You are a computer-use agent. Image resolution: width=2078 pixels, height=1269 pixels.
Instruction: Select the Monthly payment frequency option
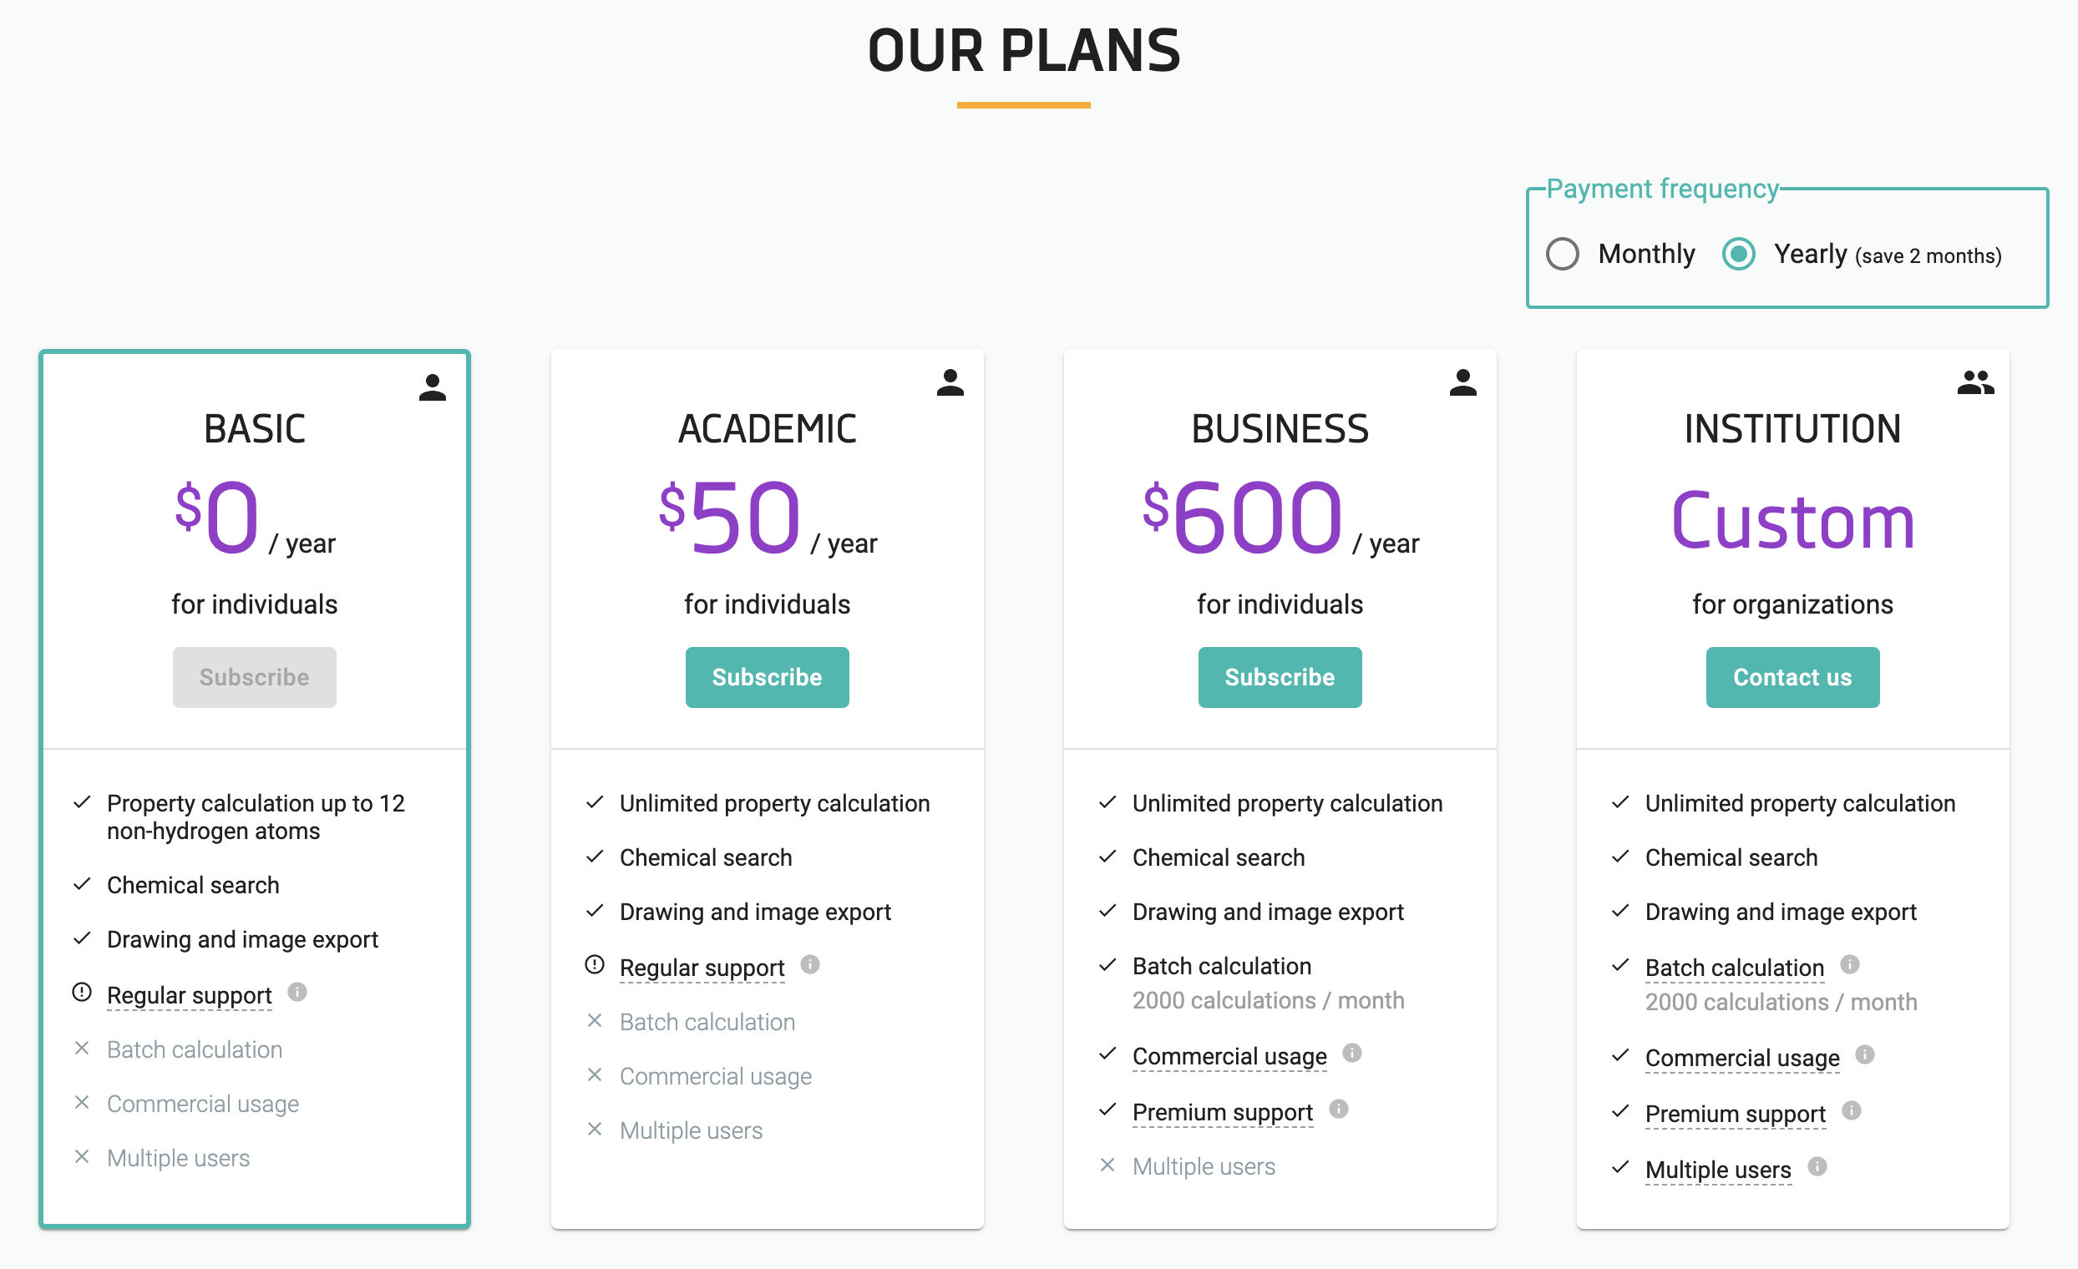[1563, 254]
